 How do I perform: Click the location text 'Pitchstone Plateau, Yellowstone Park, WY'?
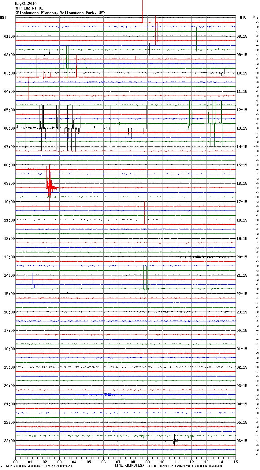click(60, 13)
